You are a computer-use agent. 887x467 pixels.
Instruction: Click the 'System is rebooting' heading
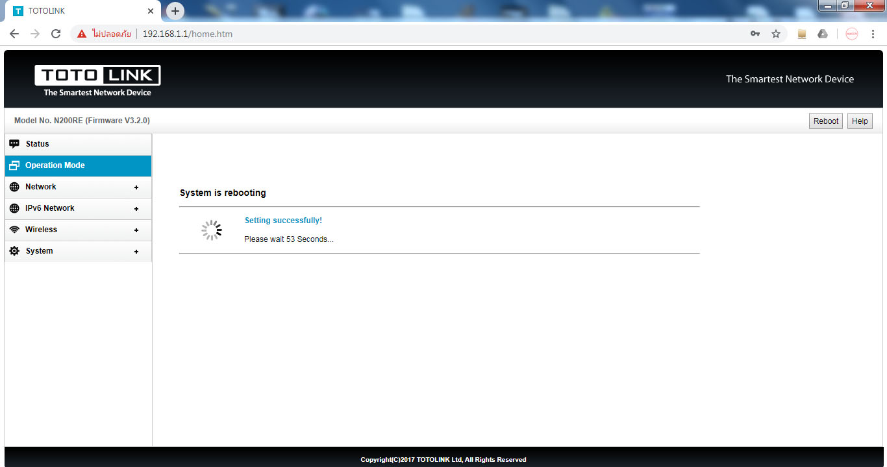223,193
